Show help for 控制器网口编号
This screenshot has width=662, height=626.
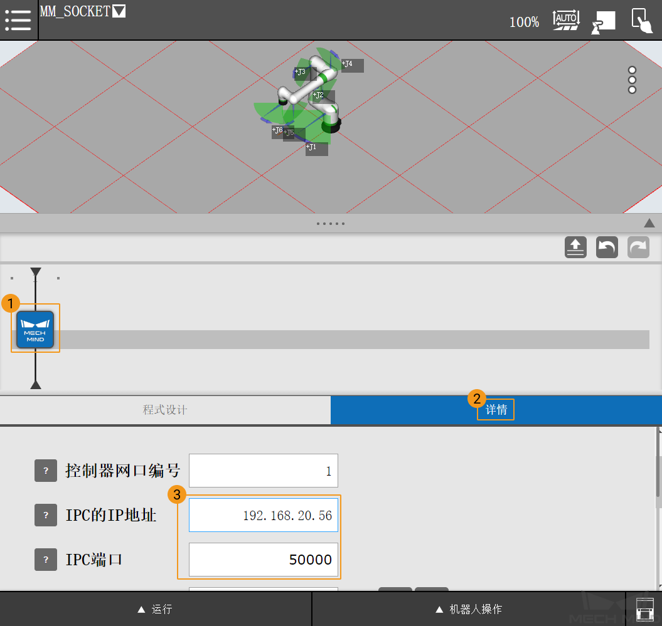(46, 471)
